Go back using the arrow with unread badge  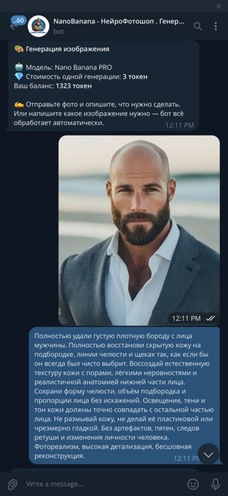pyautogui.click(x=13, y=26)
